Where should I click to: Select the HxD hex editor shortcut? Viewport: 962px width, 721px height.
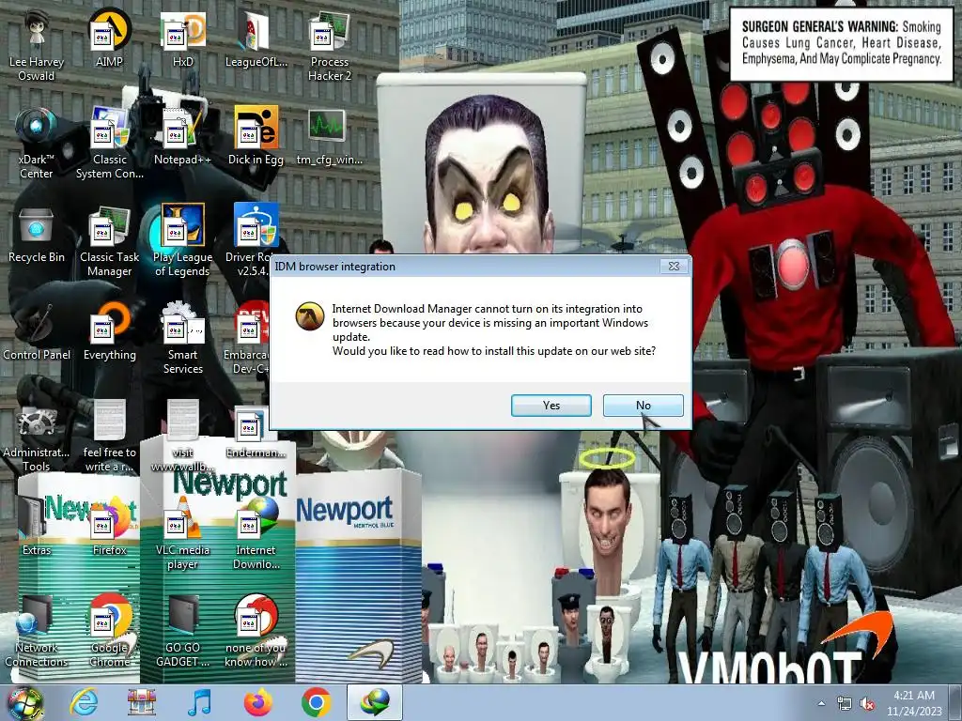(182, 38)
